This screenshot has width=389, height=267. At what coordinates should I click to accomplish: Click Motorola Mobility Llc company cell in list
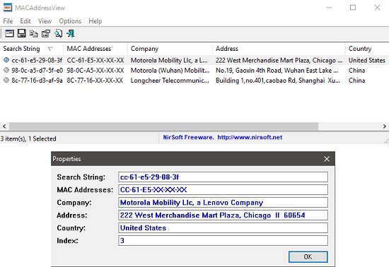click(x=169, y=60)
